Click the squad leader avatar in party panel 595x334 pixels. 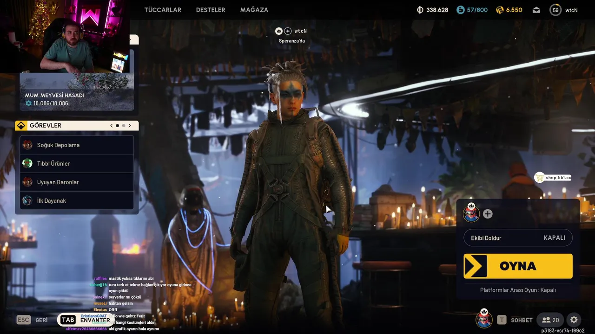[x=471, y=213]
